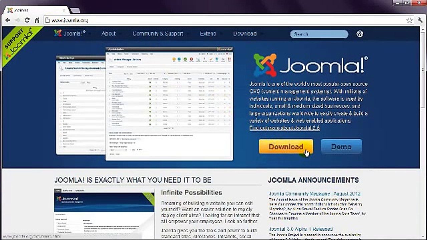Open the Community & Support menu
The image size is (427, 240).
click(x=158, y=33)
